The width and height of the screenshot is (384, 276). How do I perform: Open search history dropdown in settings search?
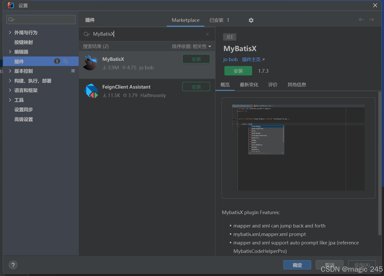pos(12,20)
